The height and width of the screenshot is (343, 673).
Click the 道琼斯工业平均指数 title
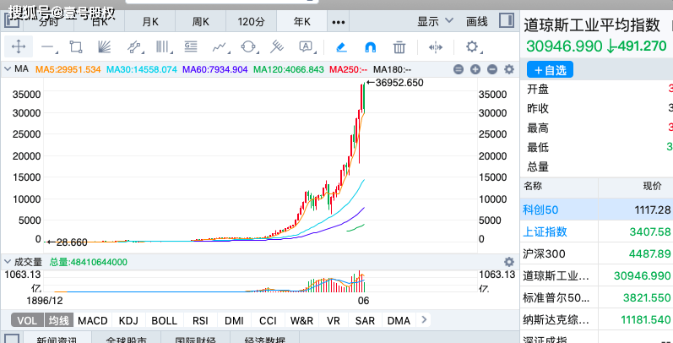592,25
